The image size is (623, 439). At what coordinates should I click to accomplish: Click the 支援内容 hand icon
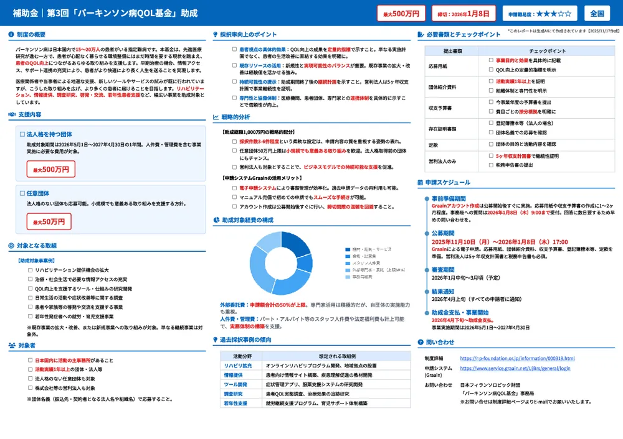tap(11, 114)
